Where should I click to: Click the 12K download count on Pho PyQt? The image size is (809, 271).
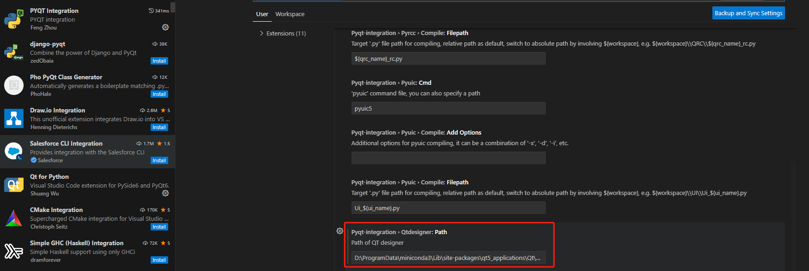click(160, 77)
